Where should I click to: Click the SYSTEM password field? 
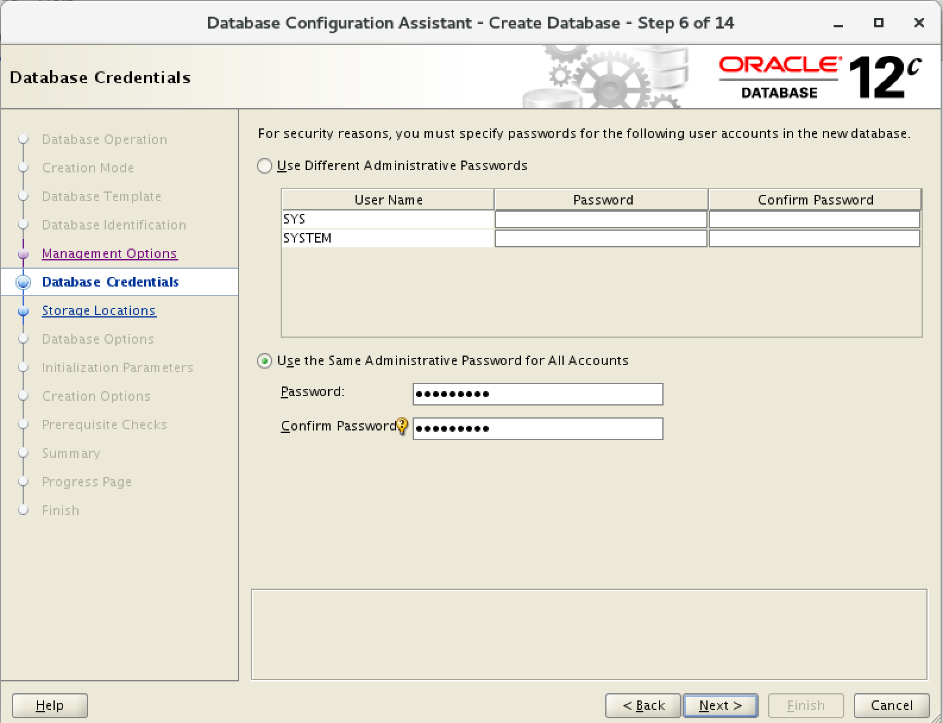pyautogui.click(x=601, y=238)
